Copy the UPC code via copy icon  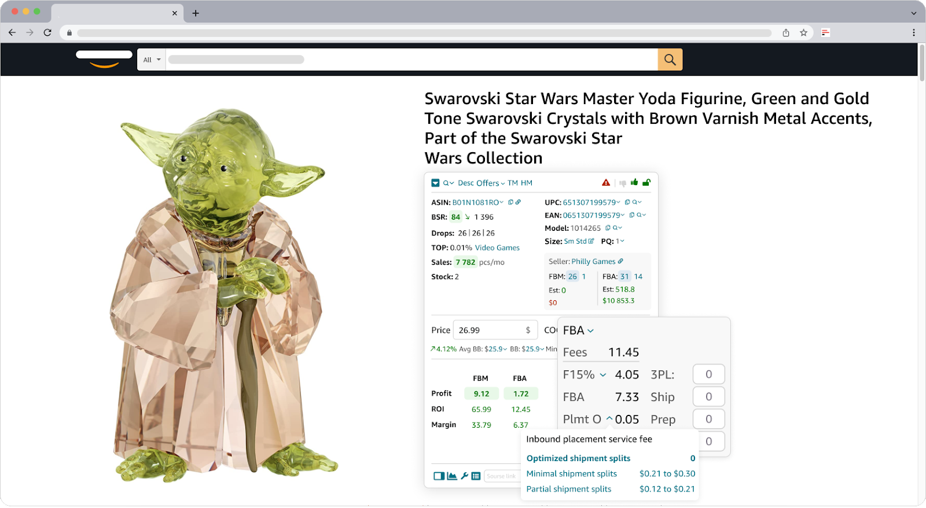[627, 203]
